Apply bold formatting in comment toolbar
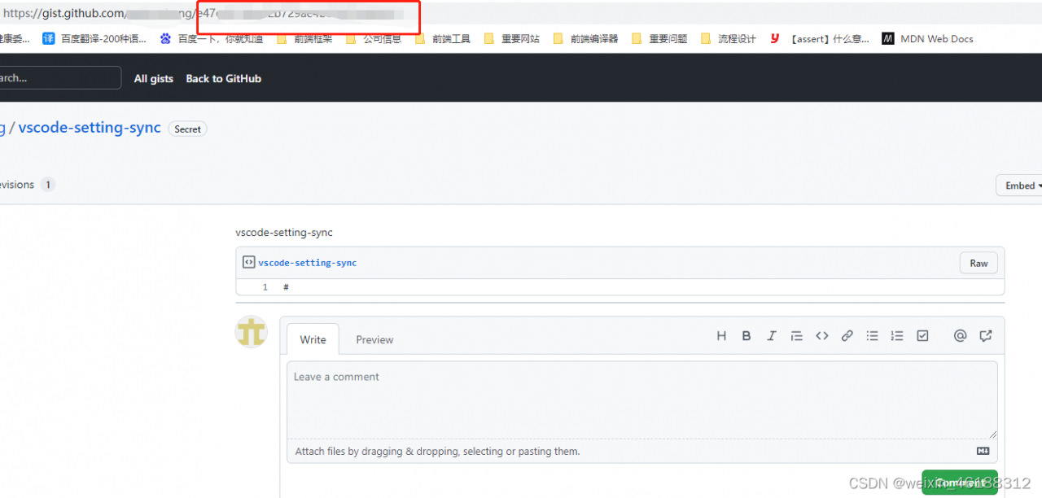Screen dimensions: 1042x498 coord(746,336)
